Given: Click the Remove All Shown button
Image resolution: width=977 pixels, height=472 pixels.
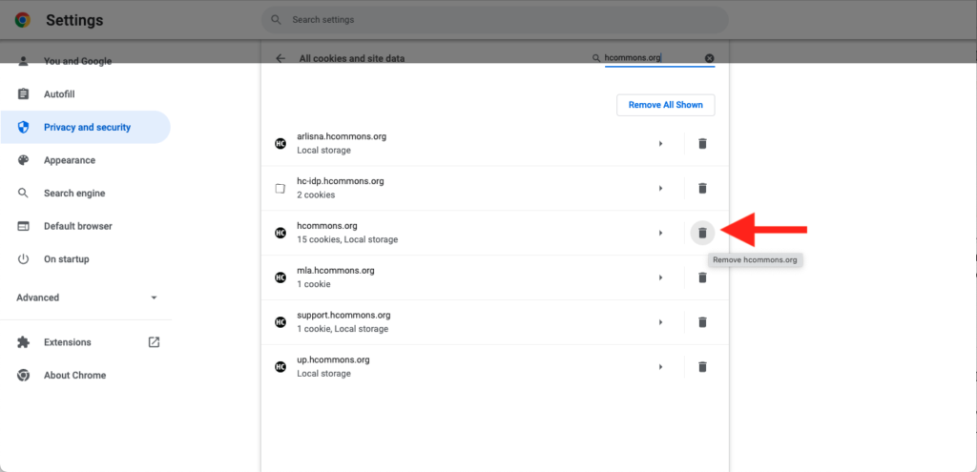Looking at the screenshot, I should (x=665, y=105).
